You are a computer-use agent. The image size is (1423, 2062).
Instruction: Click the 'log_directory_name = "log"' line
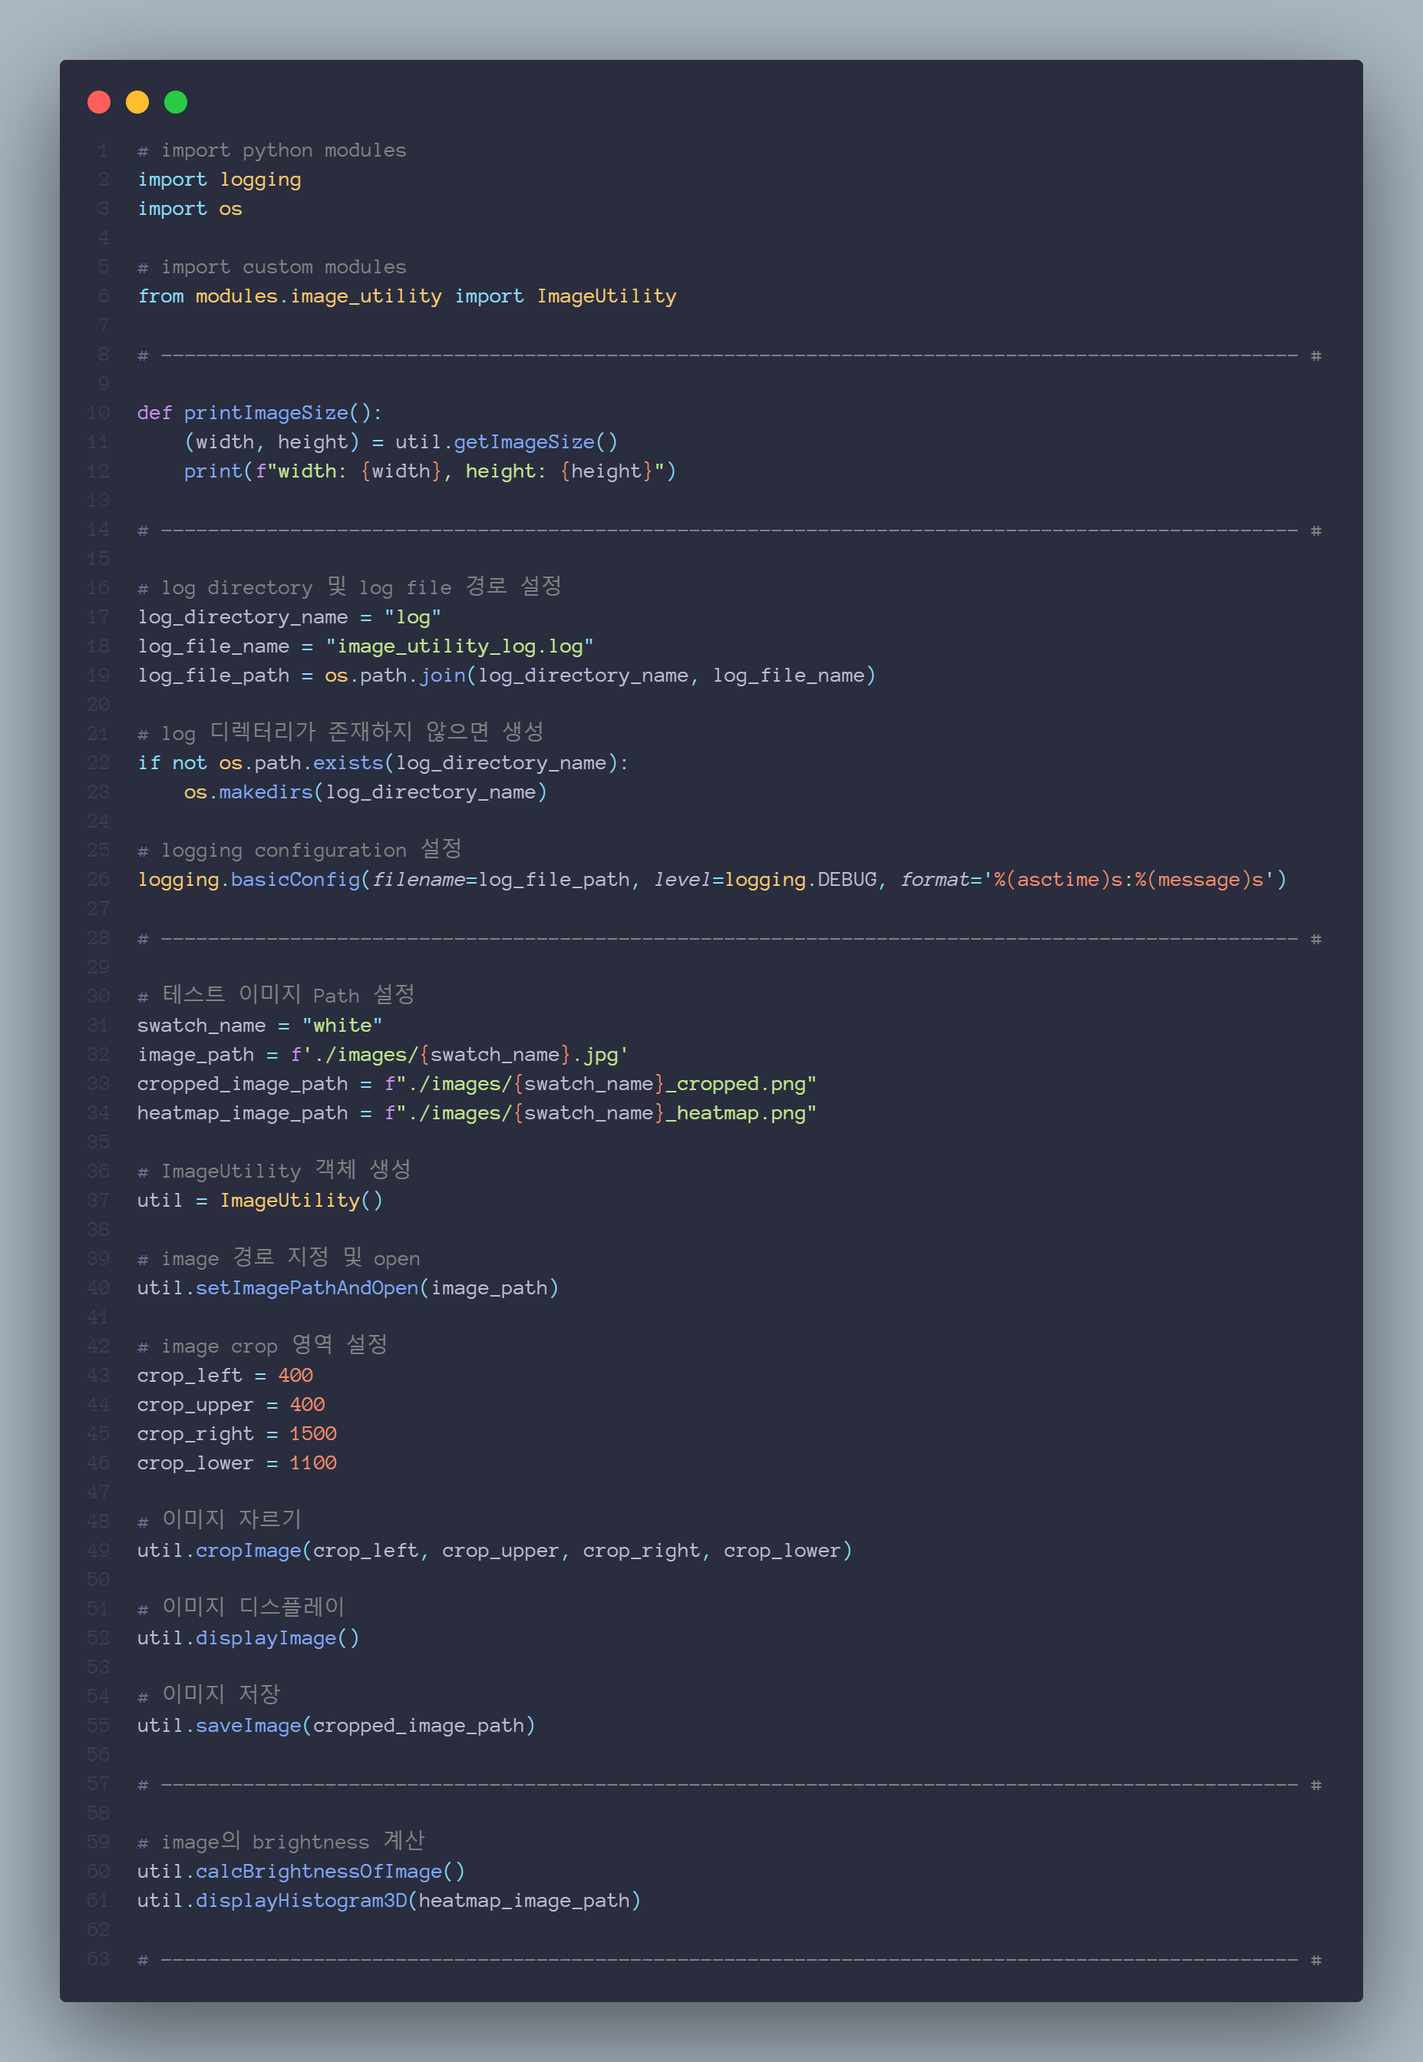point(289,617)
